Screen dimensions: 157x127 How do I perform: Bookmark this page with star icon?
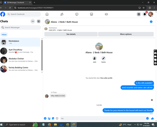143,8
